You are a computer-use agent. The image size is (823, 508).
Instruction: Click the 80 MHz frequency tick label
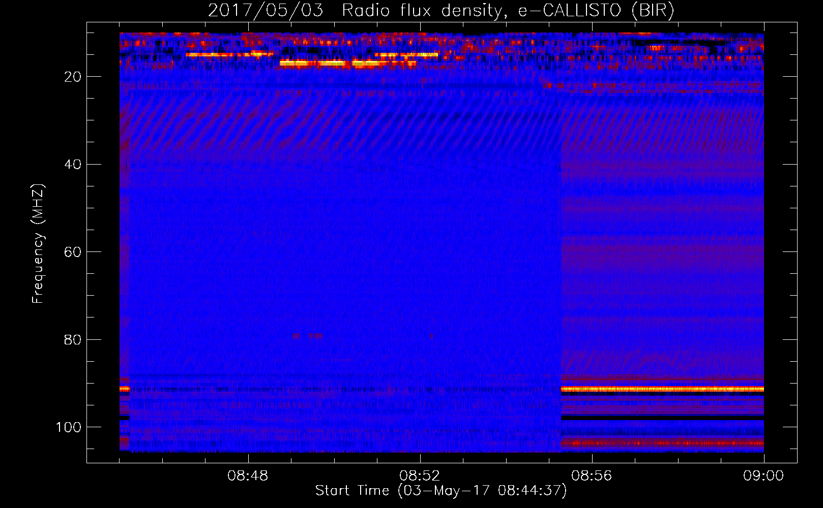73,339
